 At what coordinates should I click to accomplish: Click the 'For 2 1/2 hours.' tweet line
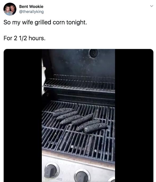tap(24, 38)
